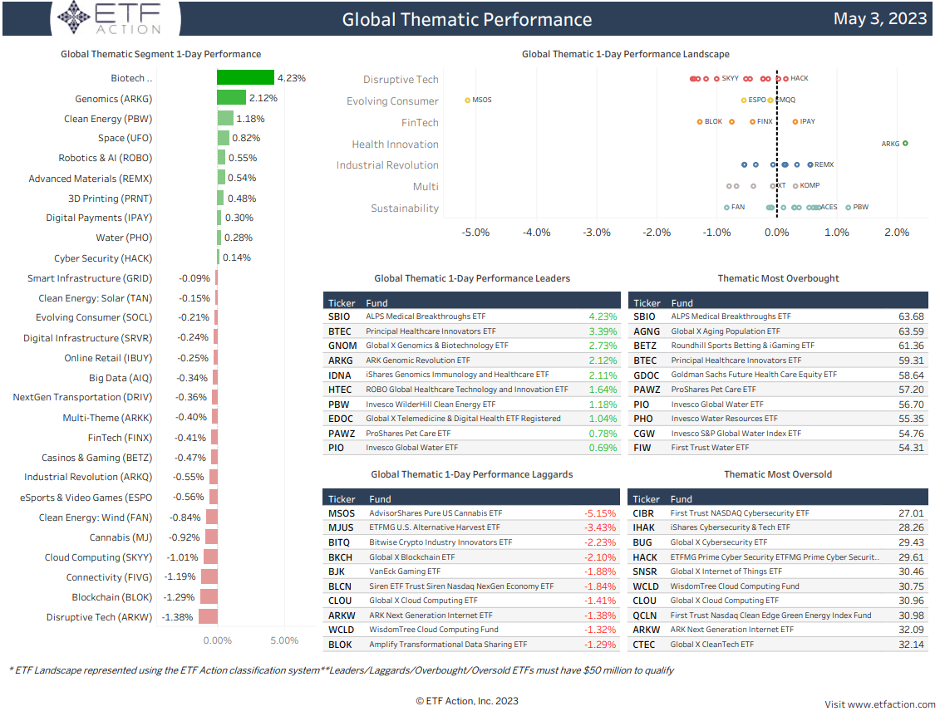The height and width of the screenshot is (711, 940).
Task: Select the HTEC ticker in Leaders table
Action: point(340,390)
